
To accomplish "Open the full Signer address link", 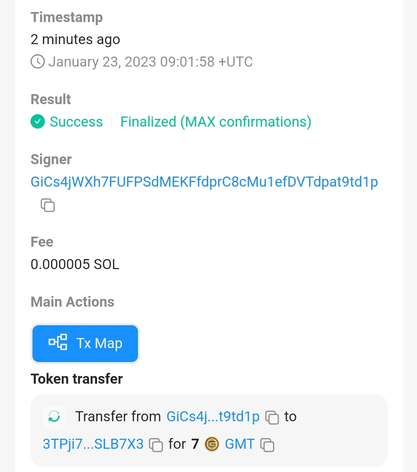I will pos(204,182).
